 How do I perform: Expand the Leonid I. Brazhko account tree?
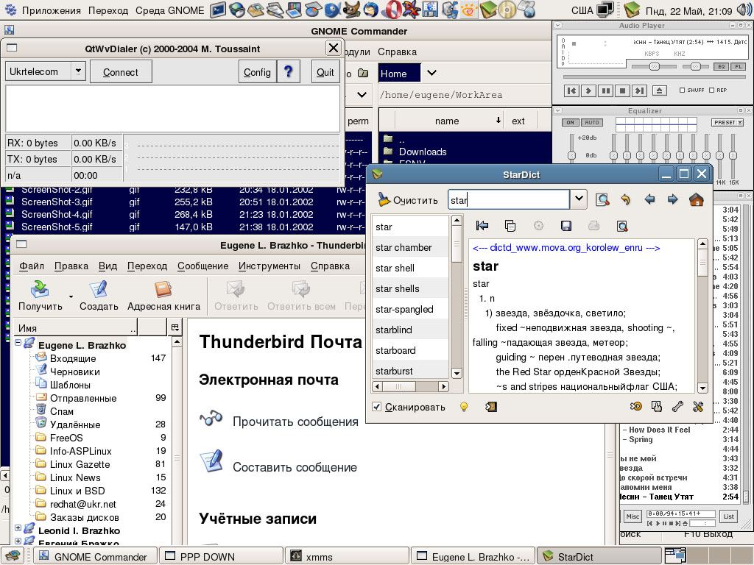click(18, 527)
